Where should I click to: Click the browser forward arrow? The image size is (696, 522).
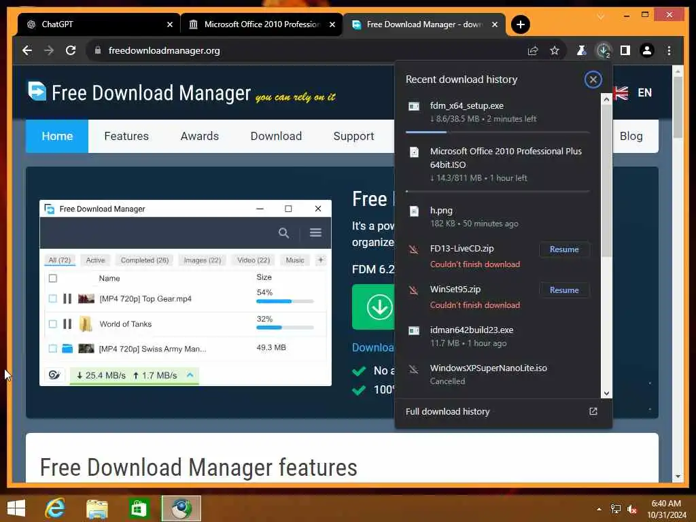point(49,50)
